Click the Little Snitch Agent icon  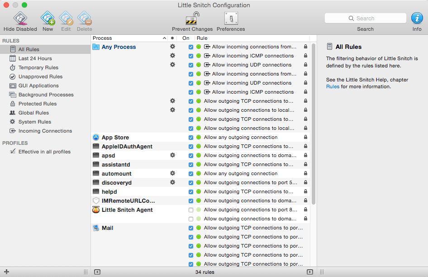tap(96, 210)
